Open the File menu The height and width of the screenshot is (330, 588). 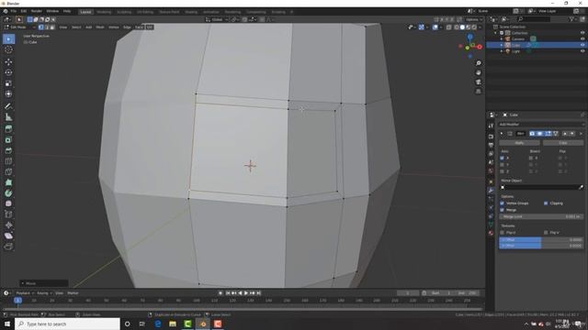click(14, 11)
